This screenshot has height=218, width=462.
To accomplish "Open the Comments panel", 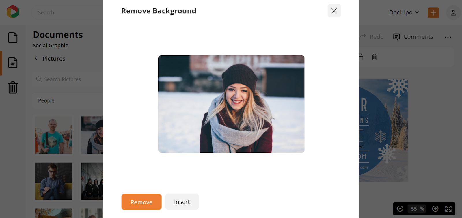I will 413,37.
